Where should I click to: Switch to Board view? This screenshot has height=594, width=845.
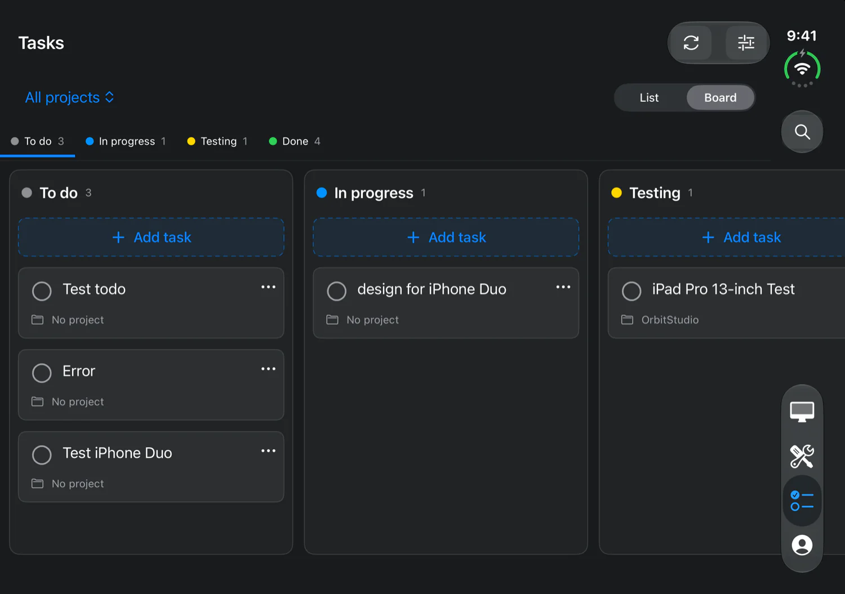[721, 98]
